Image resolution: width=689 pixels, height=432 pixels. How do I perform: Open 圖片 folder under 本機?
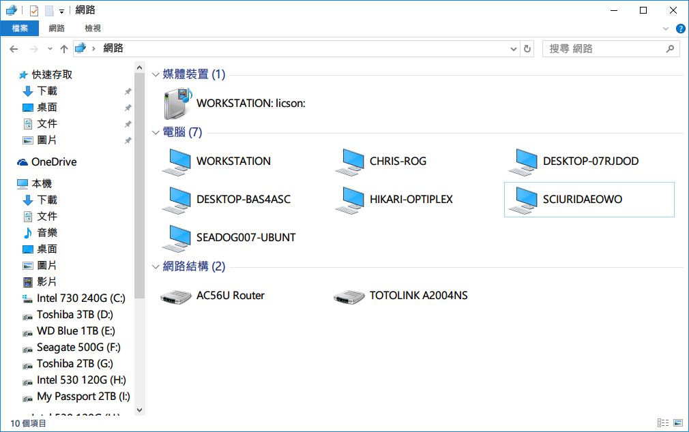point(40,266)
